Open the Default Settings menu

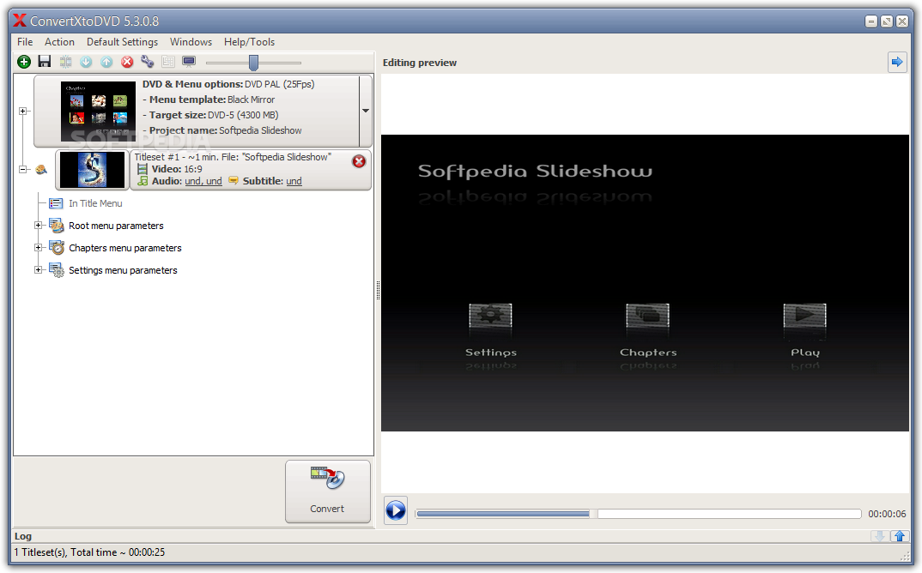pyautogui.click(x=122, y=42)
